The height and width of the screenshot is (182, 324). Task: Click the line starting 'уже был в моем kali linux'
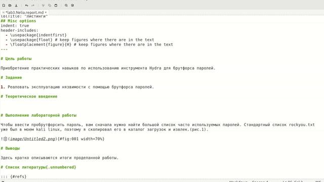(x=104, y=129)
